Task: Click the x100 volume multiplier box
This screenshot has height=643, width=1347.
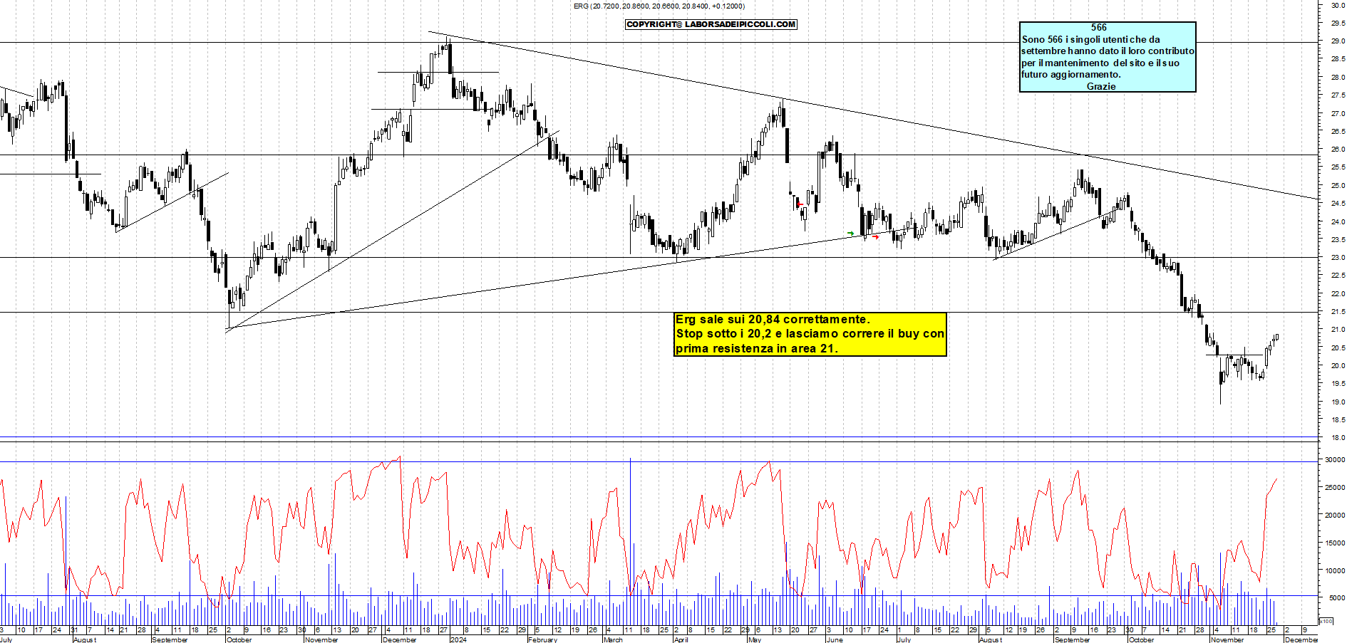Action: pyautogui.click(x=1326, y=621)
